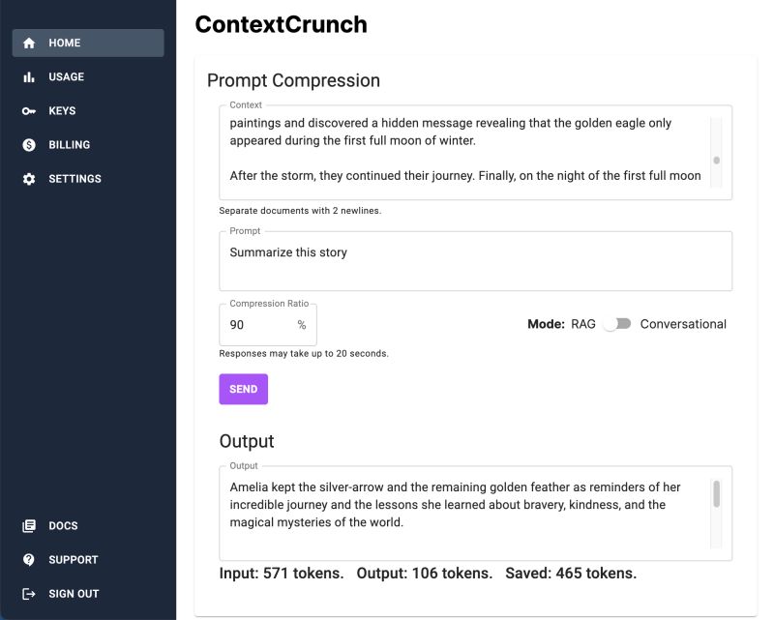
Task: Open the Billing dollar icon
Action: 29,145
